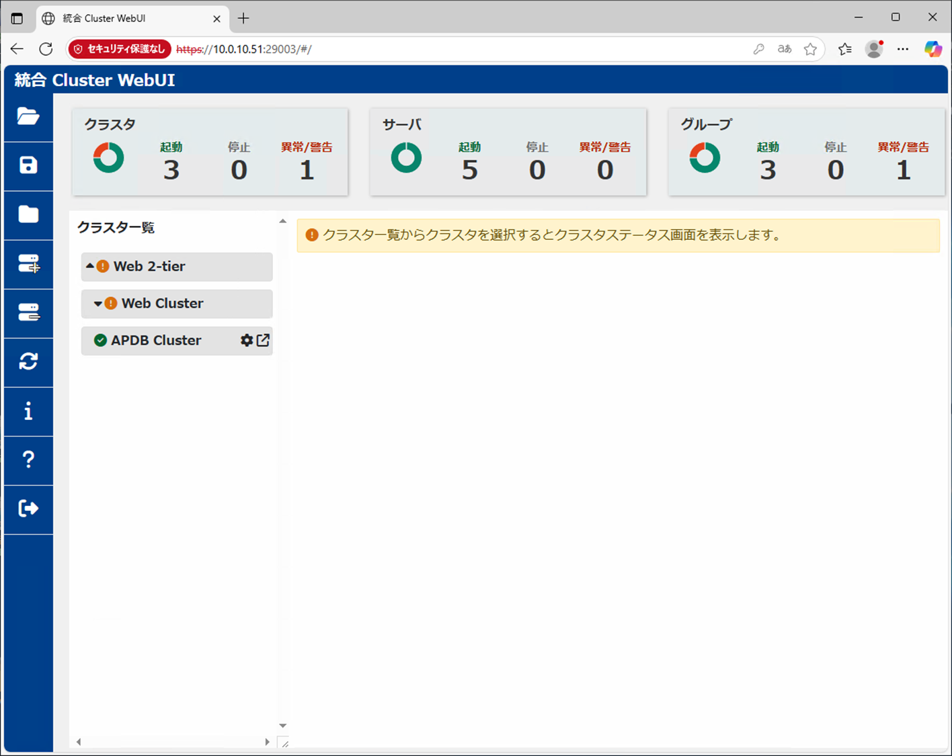952x756 pixels.
Task: Click the group status donut chart
Action: point(705,158)
